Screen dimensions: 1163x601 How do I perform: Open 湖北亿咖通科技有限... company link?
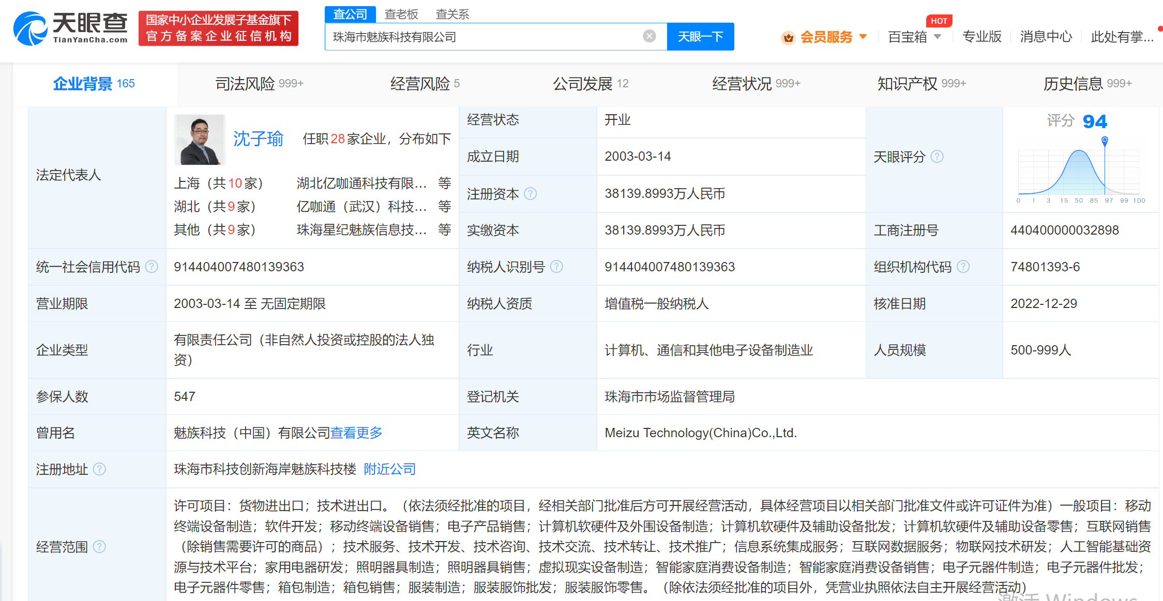click(362, 183)
